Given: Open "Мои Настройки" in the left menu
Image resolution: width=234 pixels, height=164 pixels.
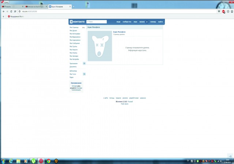Looking at the screenshot, I should tap(74, 59).
